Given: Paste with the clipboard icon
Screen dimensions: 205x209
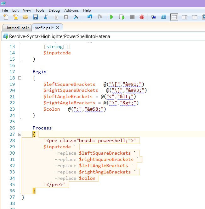Looking at the screenshot, I should [66, 17].
